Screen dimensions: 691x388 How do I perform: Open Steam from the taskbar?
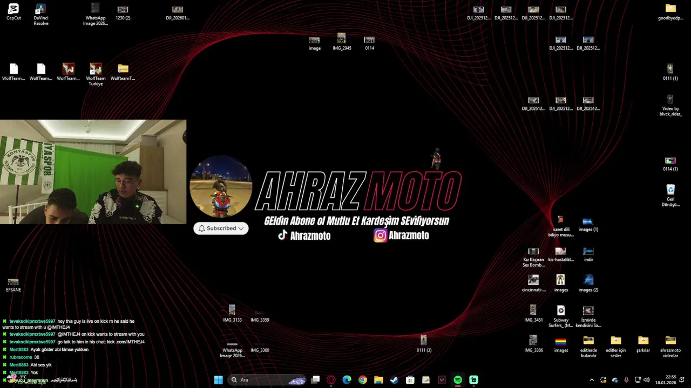(x=394, y=380)
